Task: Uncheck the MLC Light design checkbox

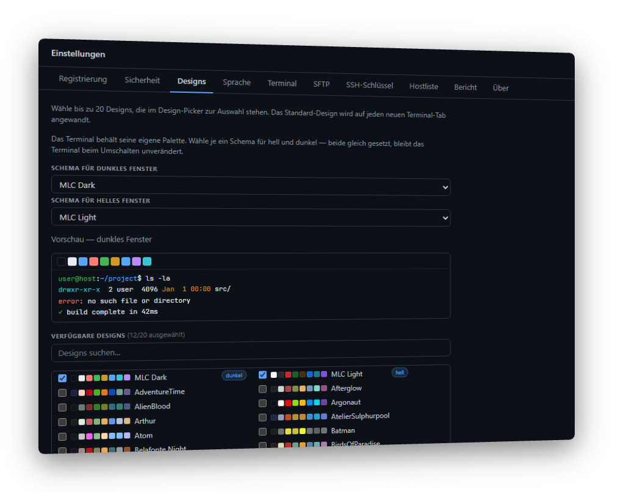Action: pos(262,375)
